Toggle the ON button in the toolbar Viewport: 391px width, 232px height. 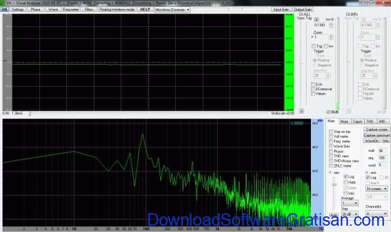(x=4, y=9)
